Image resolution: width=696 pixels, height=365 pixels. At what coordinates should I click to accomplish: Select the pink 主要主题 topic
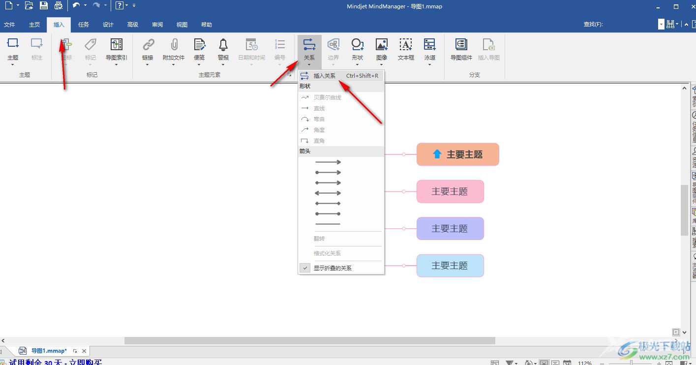point(450,191)
